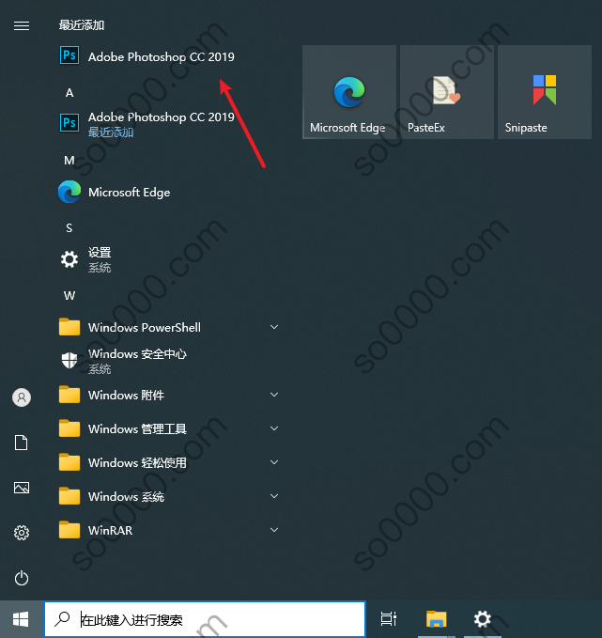Open the user account icon in sidebar
This screenshot has width=602, height=638.
tap(22, 397)
